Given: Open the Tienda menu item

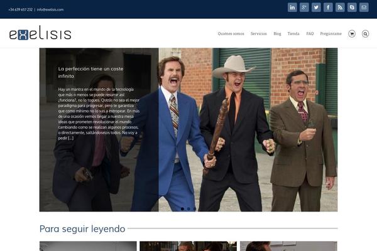Looking at the screenshot, I should click(293, 34).
